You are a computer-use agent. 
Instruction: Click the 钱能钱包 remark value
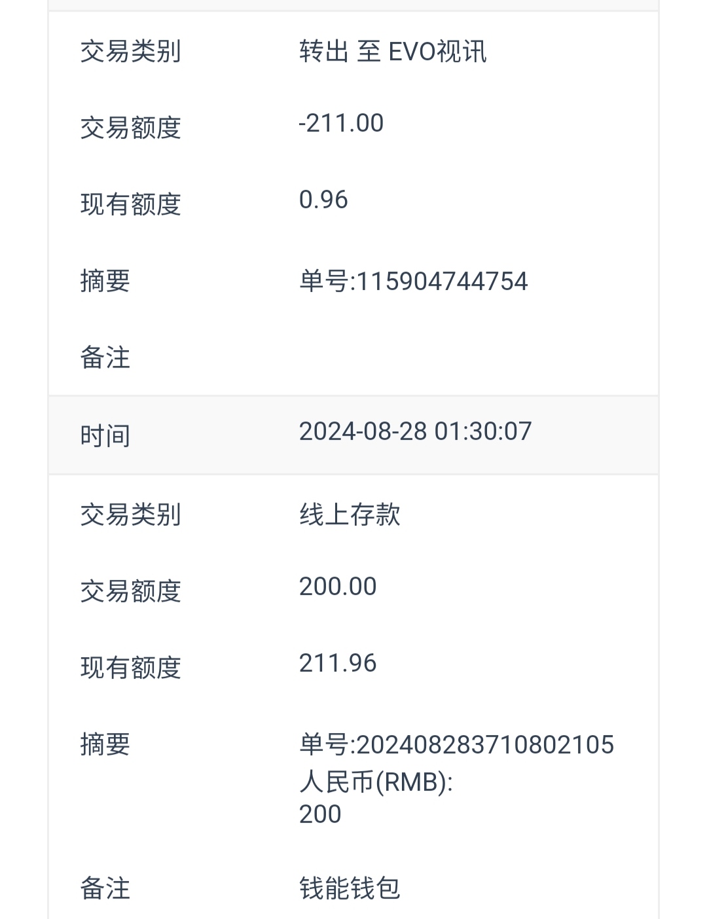[x=350, y=888]
